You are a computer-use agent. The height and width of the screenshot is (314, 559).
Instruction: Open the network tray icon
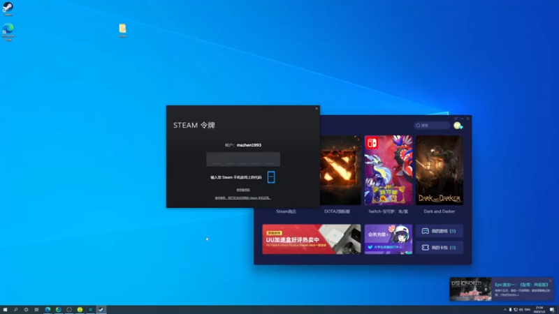coord(516,310)
